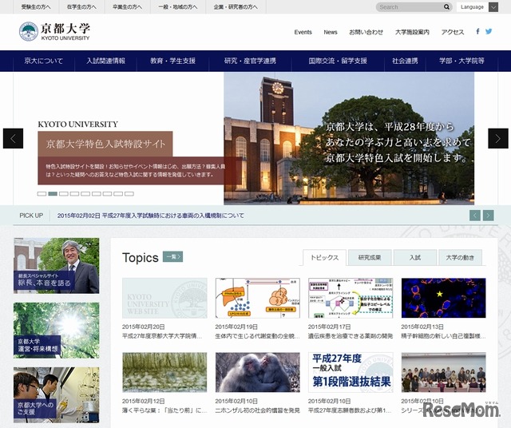Open 総長、本音を語る side banner
The height and width of the screenshot is (428, 511).
click(x=57, y=266)
